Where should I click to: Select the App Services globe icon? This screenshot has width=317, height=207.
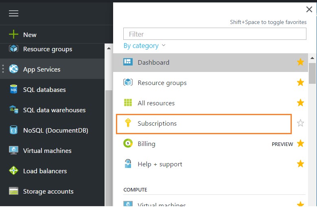pyautogui.click(x=14, y=69)
